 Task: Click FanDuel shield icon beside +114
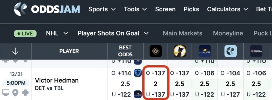(x=138, y=73)
